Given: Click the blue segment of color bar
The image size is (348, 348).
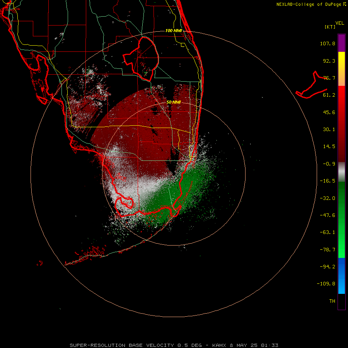Looking at the screenshot, I should [341, 276].
